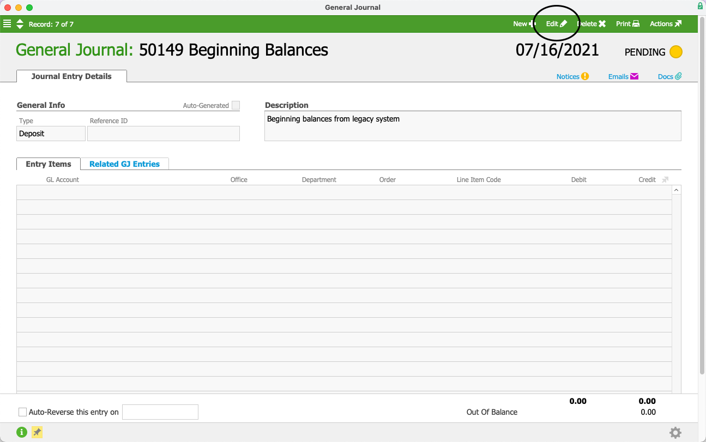Click the 50149 Beginning Balances title
The width and height of the screenshot is (706, 442).
[x=234, y=50]
